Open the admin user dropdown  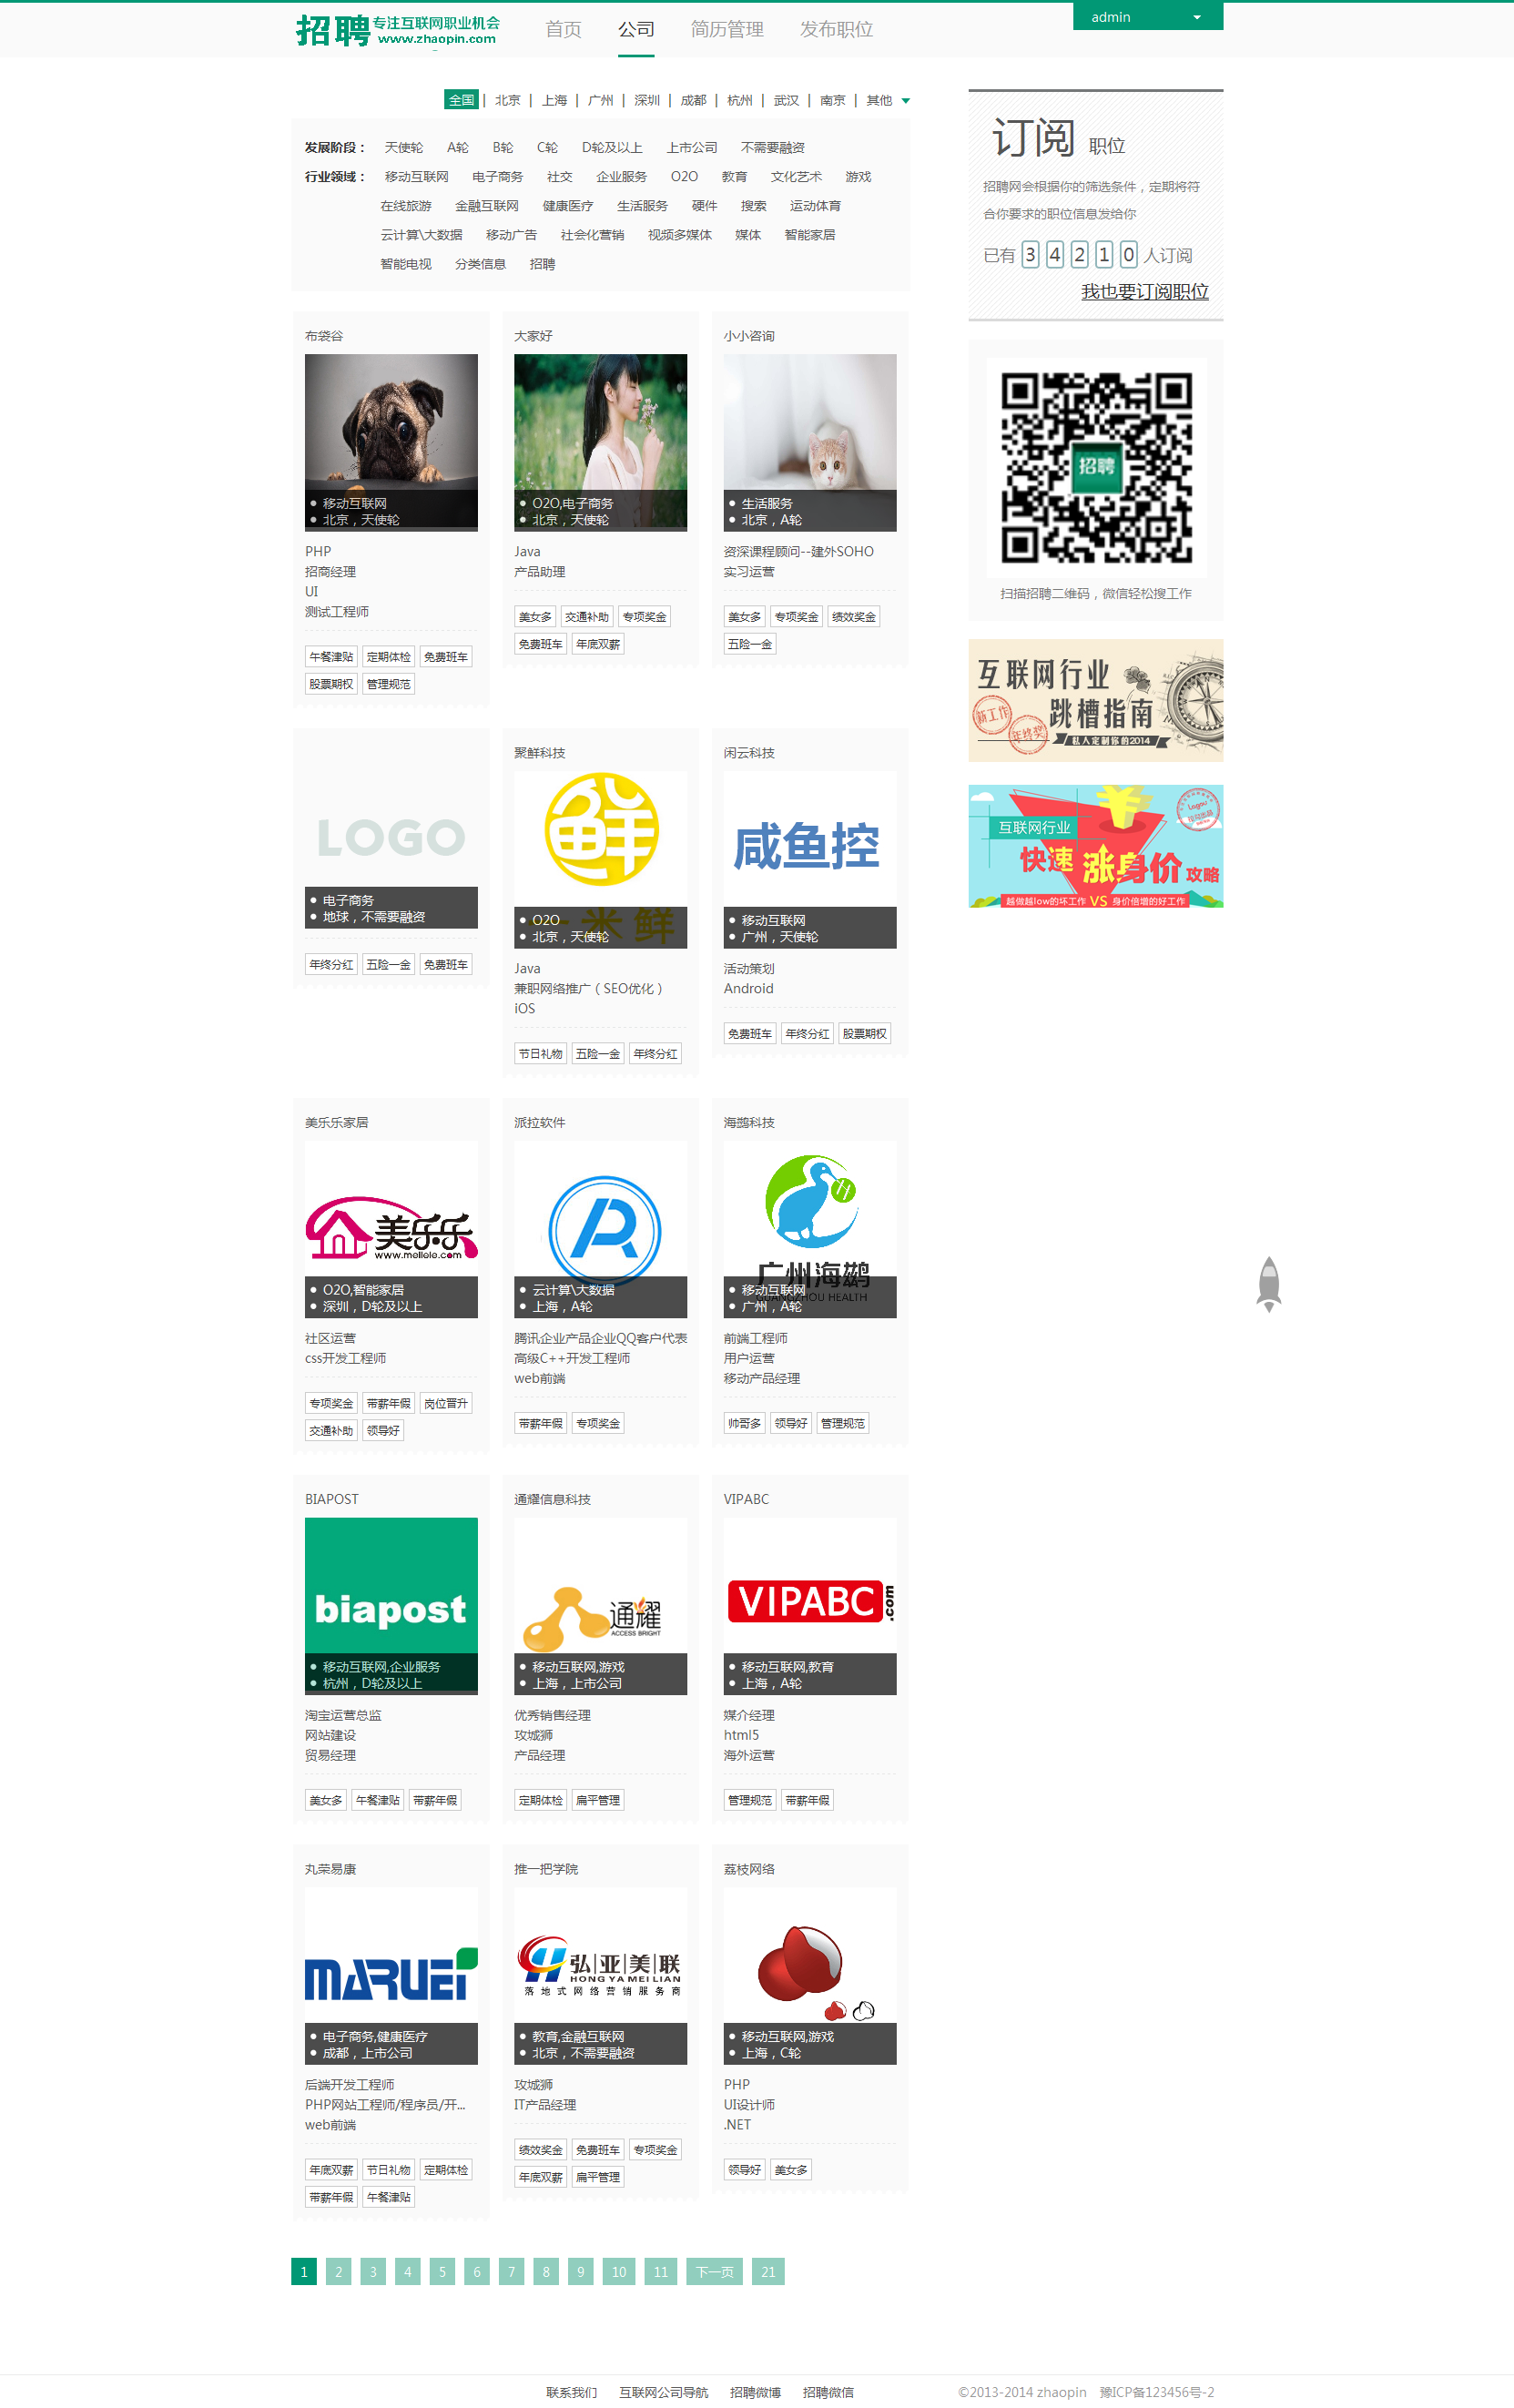1147,17
